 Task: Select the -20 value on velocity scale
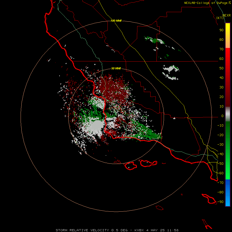click(220, 135)
